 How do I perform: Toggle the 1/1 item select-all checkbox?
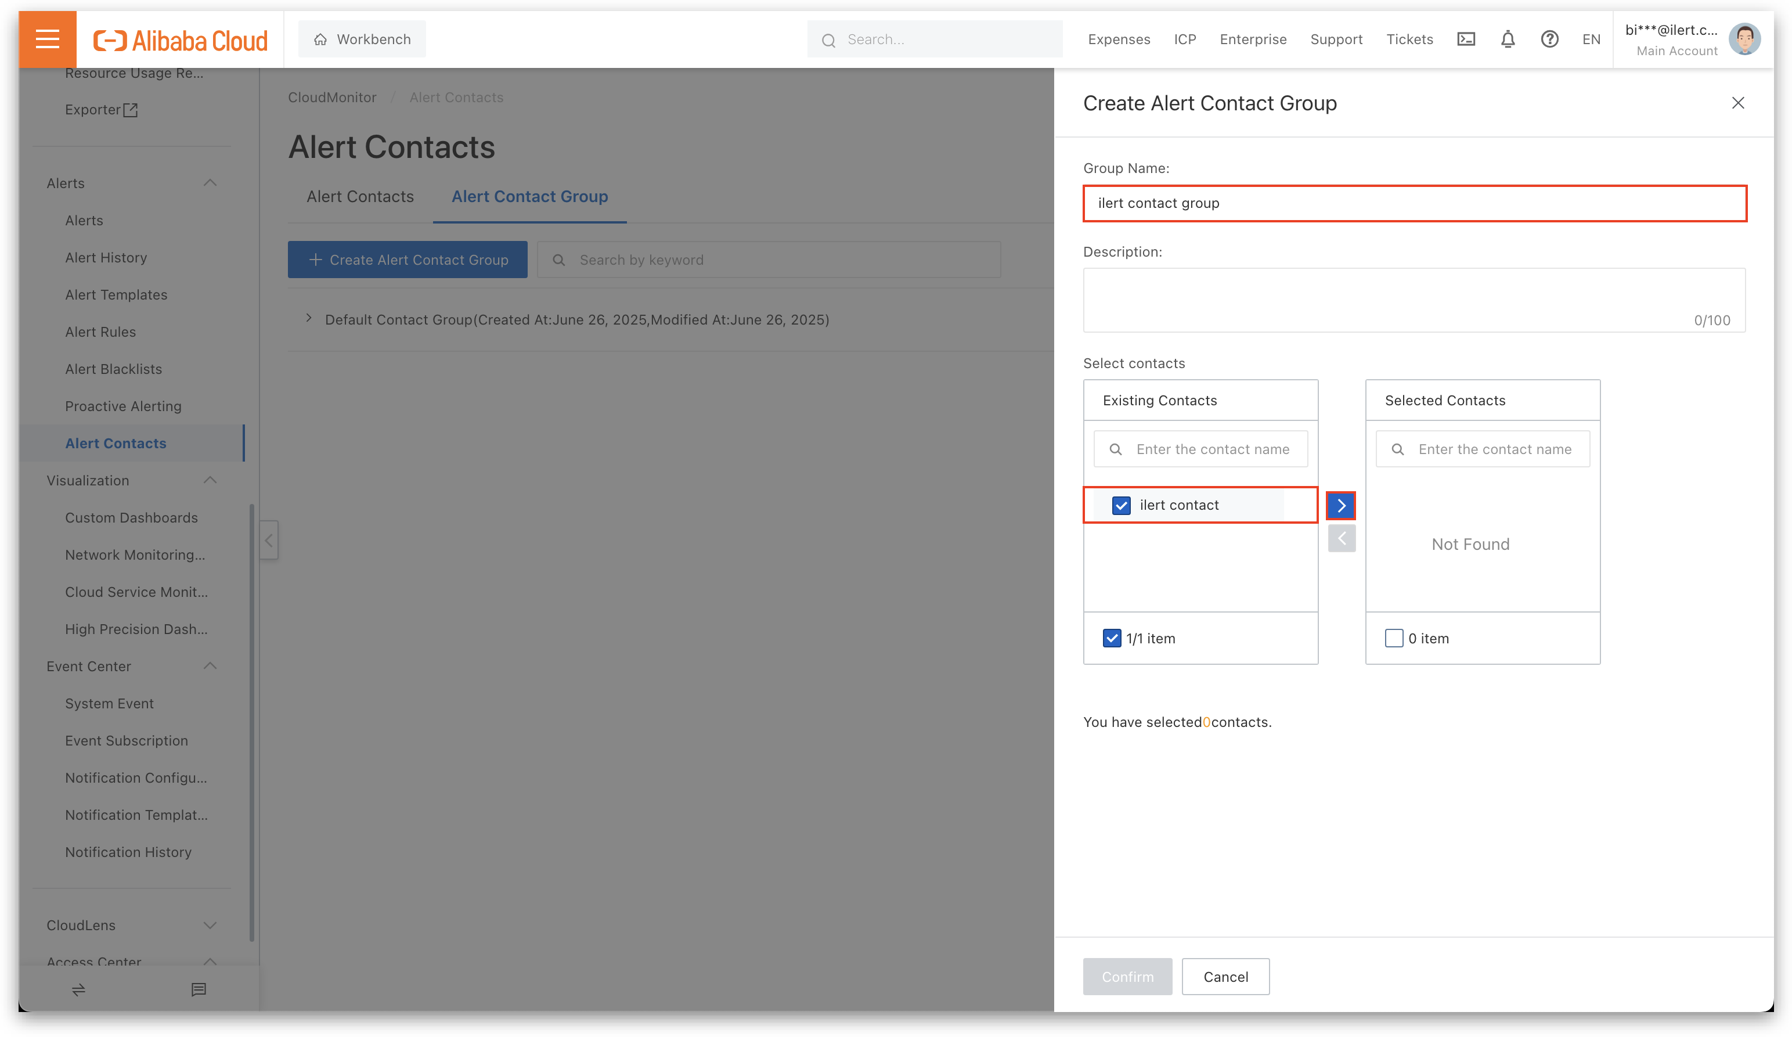point(1112,638)
